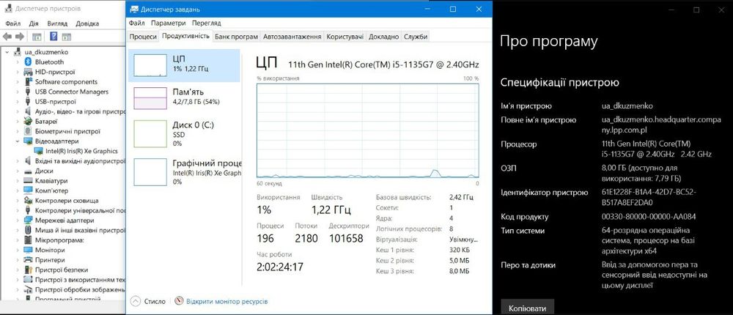This screenshot has height=315, width=733.
Task: Collapse Task Manager with Стисло chevron
Action: pos(136,301)
